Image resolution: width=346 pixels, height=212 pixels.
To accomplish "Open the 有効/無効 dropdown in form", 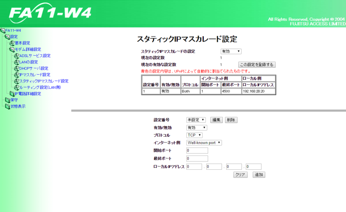I will (197, 128).
